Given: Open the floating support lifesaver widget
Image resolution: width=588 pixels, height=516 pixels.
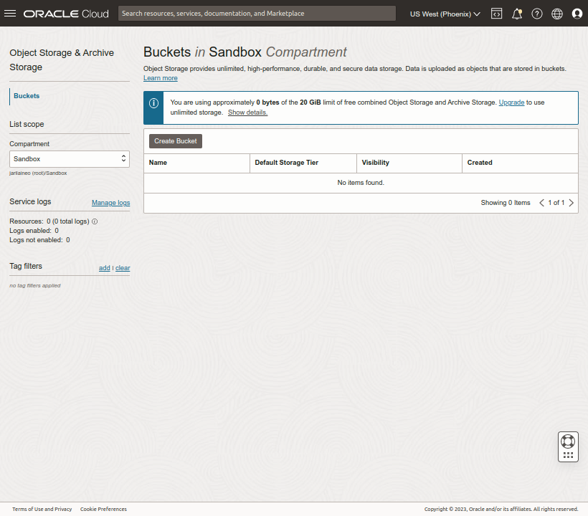Looking at the screenshot, I should point(567,446).
